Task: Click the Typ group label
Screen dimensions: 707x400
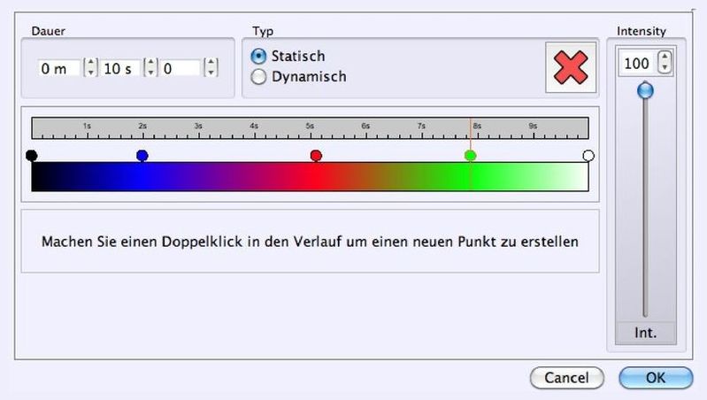Action: pyautogui.click(x=263, y=31)
